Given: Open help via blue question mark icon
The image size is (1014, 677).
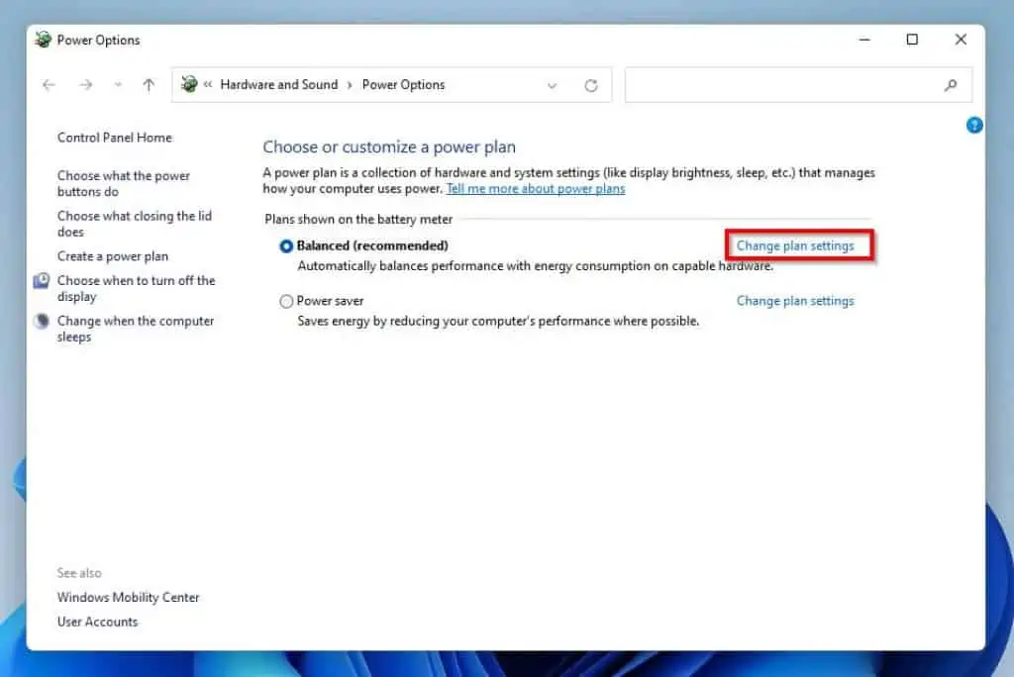Looking at the screenshot, I should coord(974,125).
